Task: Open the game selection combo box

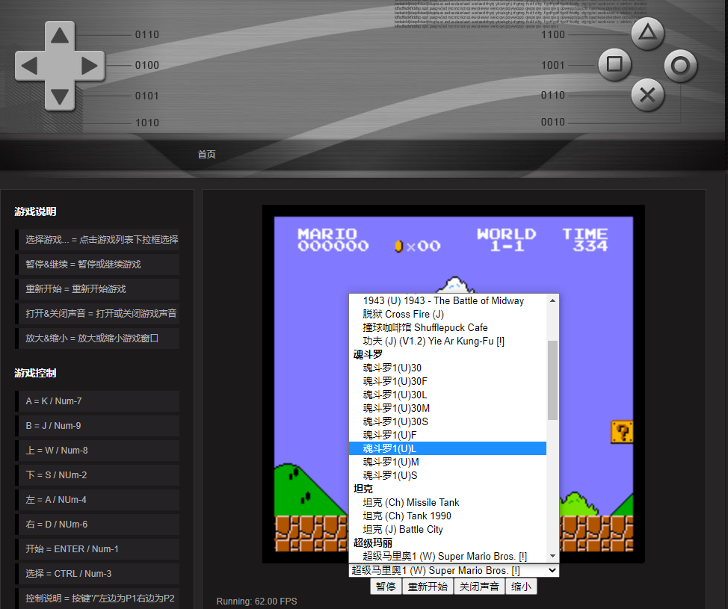Action: (454, 570)
